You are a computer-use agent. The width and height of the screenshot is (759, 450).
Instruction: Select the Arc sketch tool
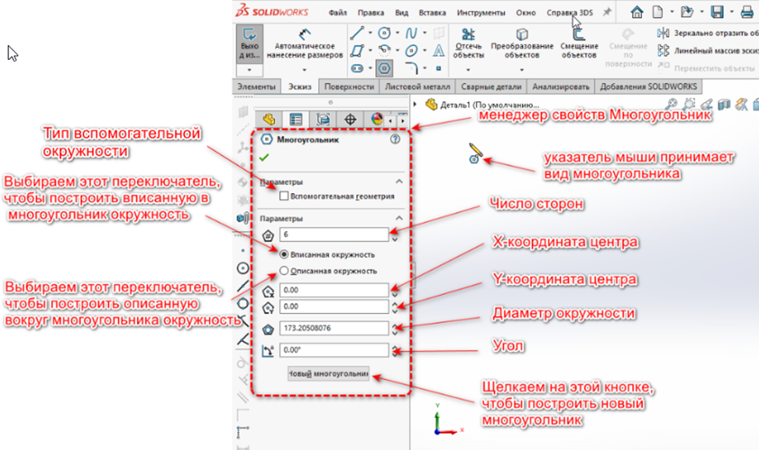click(x=384, y=51)
